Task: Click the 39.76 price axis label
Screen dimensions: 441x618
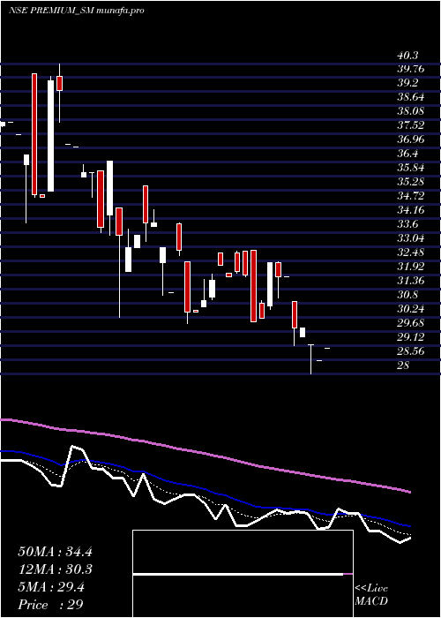Action: coord(411,70)
